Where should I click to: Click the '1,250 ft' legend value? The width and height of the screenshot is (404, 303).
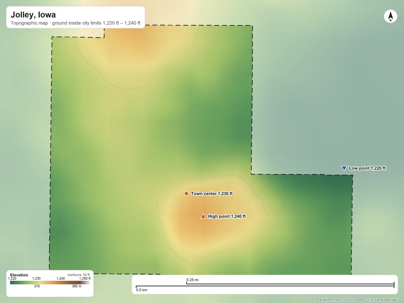[x=85, y=278]
